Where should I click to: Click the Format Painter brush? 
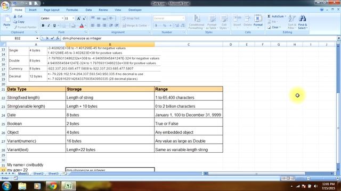point(15,27)
